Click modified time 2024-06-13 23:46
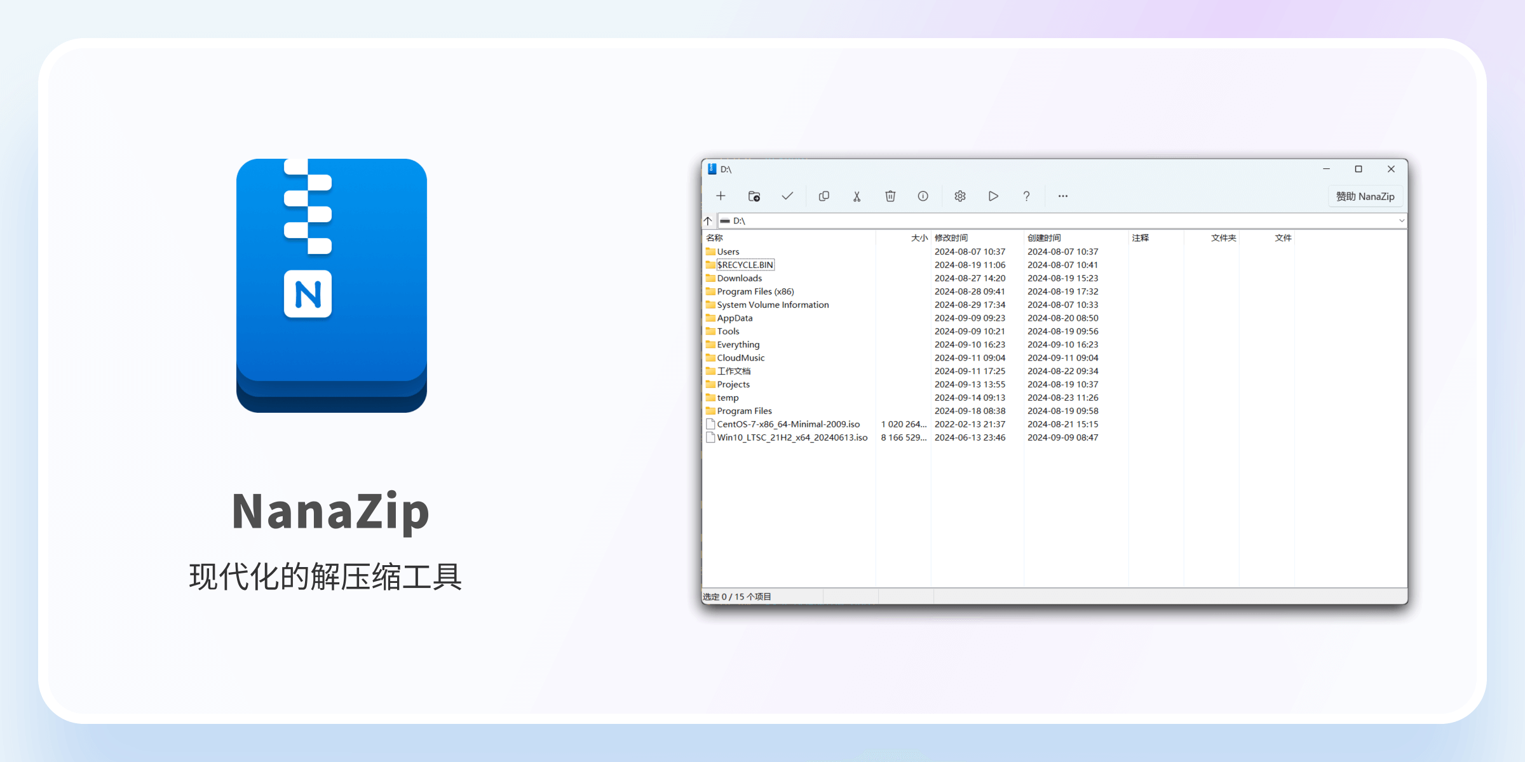Image resolution: width=1525 pixels, height=762 pixels. [970, 438]
